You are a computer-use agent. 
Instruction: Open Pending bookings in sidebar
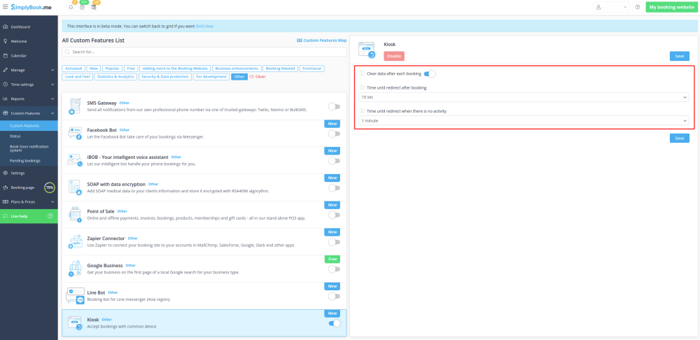[x=24, y=161]
